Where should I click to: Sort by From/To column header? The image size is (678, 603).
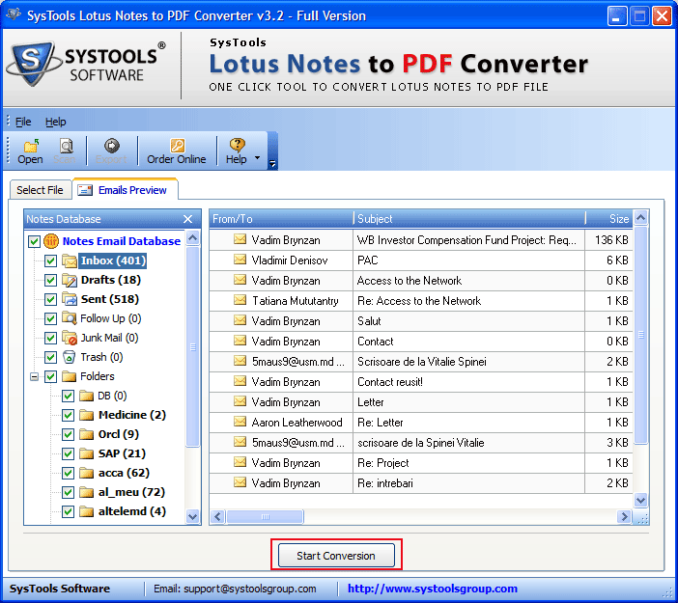281,219
